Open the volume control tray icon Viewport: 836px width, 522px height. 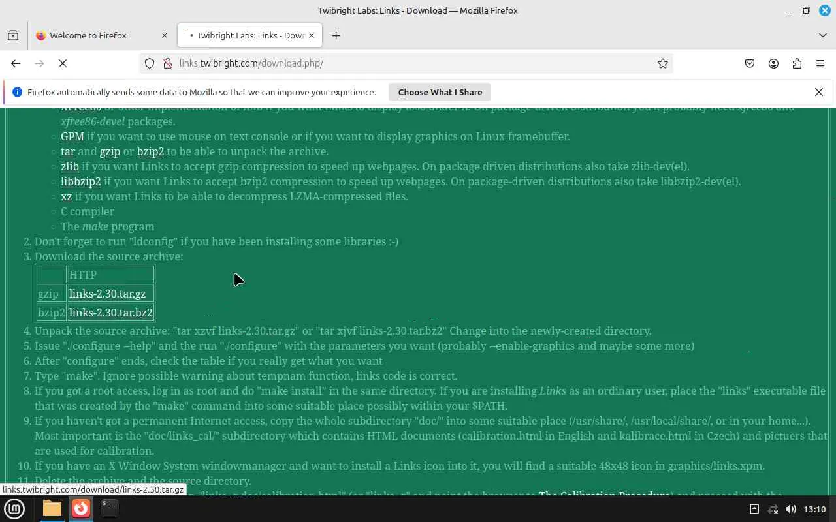tap(790, 509)
